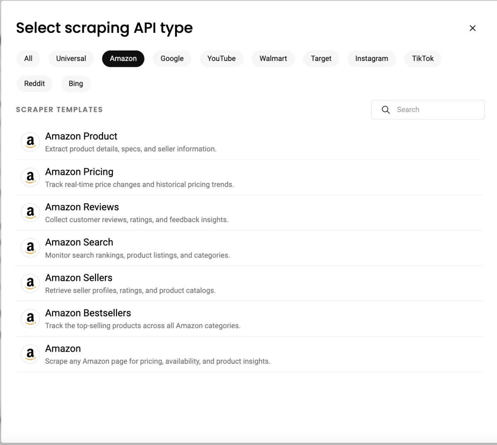This screenshot has height=445, width=497.
Task: Select the TikTok filter
Action: [423, 58]
